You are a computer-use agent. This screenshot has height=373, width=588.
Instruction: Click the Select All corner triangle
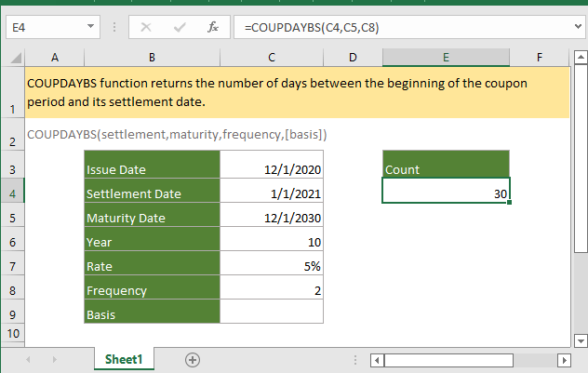tap(13, 58)
